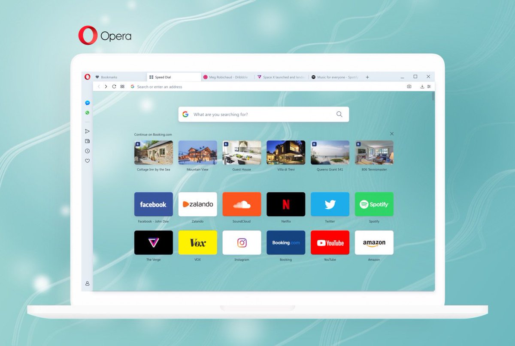
Task: Open the account profile icon in sidebar
Action: (88, 283)
